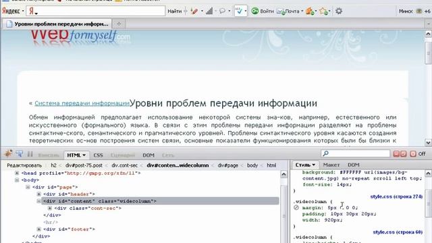Screen dimensions: 432x243
Task: Open the main DOM tab in Firebug
Action: pos(148,155)
